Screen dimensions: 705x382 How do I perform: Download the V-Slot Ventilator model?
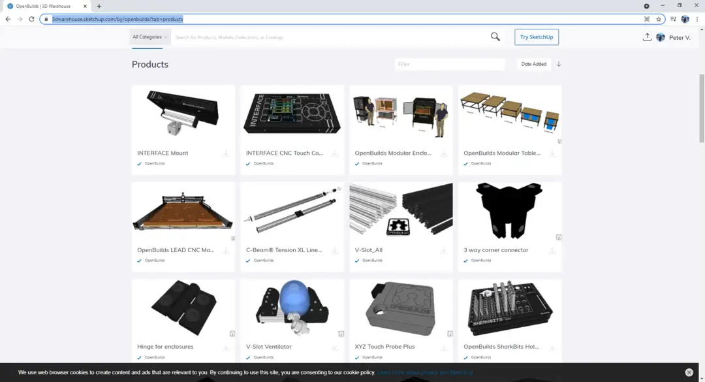coord(334,347)
